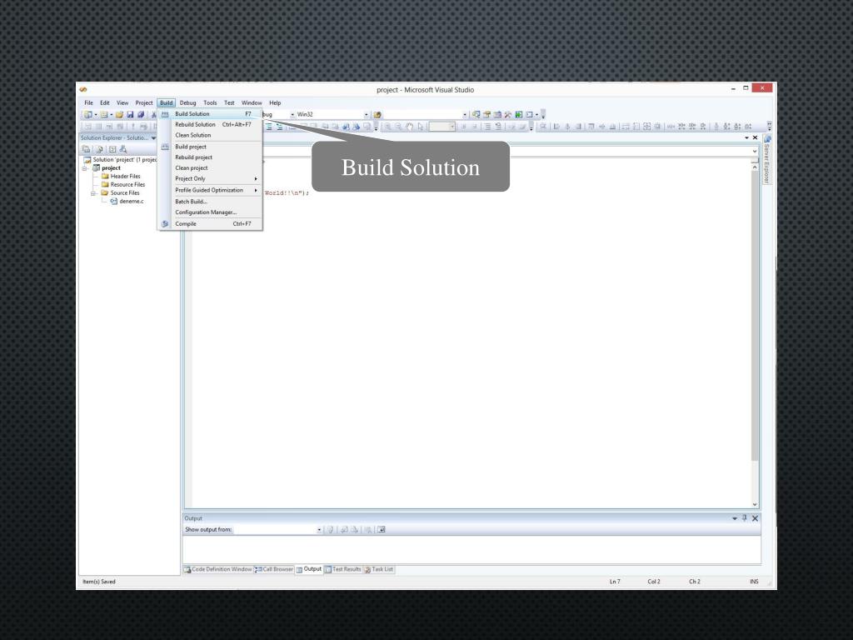Pin the Output panel with auto-hide icon
The width and height of the screenshot is (853, 640).
pyautogui.click(x=745, y=518)
